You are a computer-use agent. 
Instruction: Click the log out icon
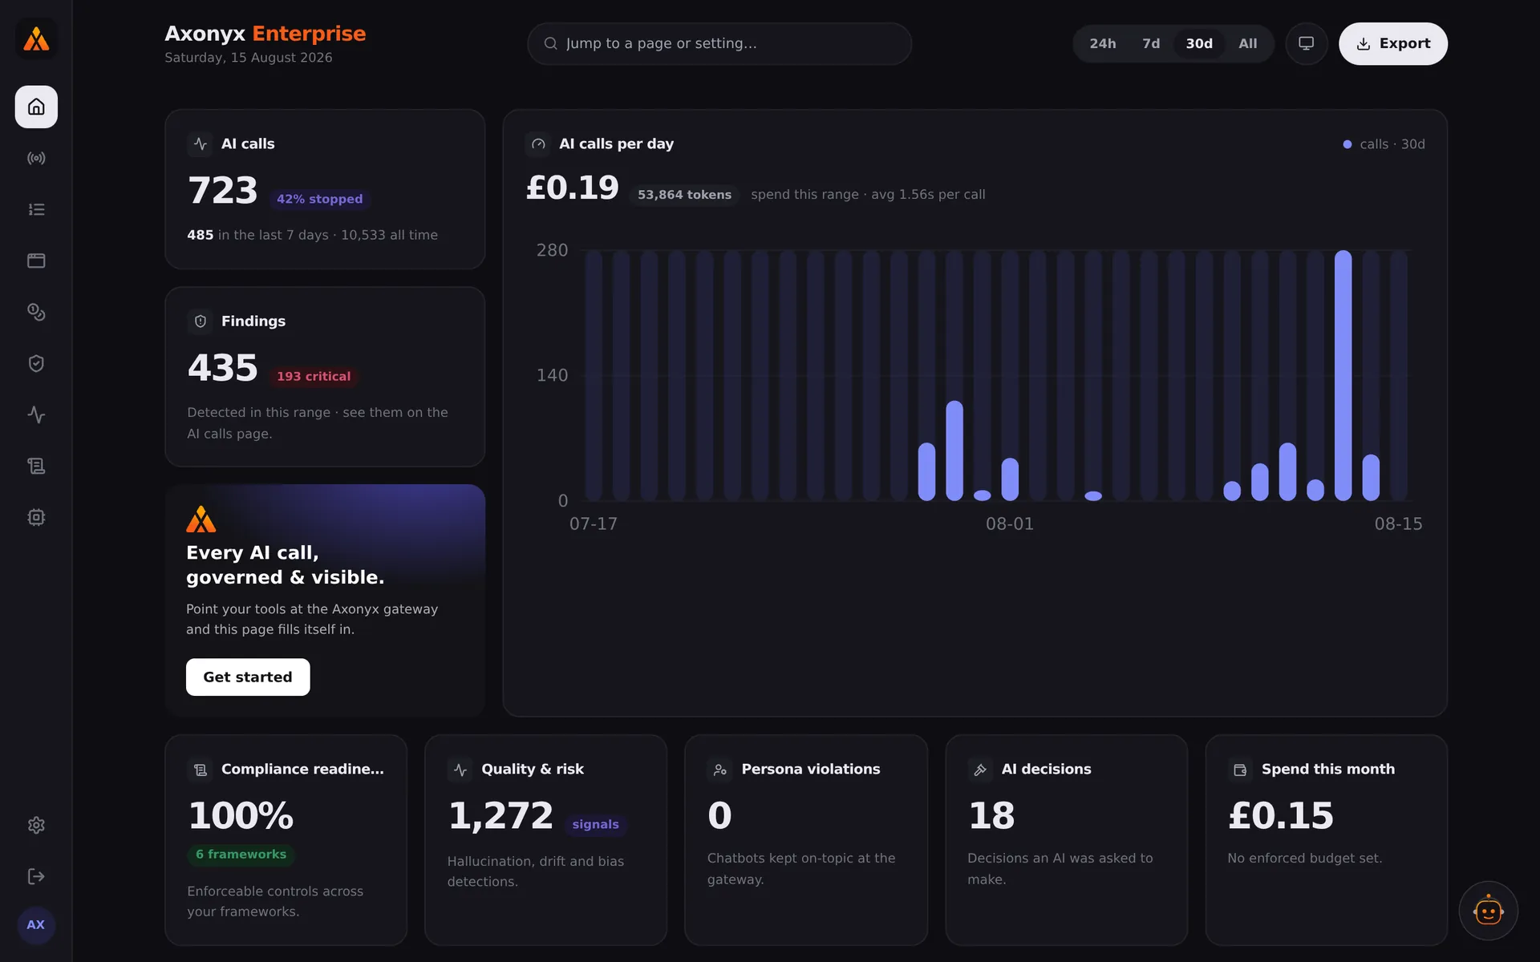tap(36, 876)
